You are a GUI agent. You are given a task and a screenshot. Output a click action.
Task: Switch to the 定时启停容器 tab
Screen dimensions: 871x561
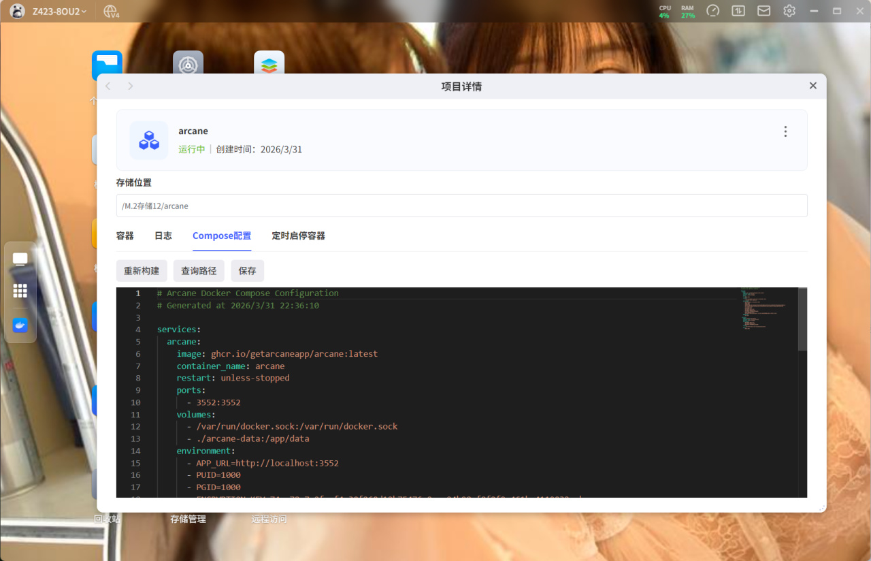pyautogui.click(x=299, y=236)
